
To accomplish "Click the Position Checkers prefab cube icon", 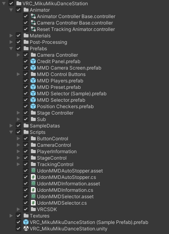I will click(x=33, y=106).
